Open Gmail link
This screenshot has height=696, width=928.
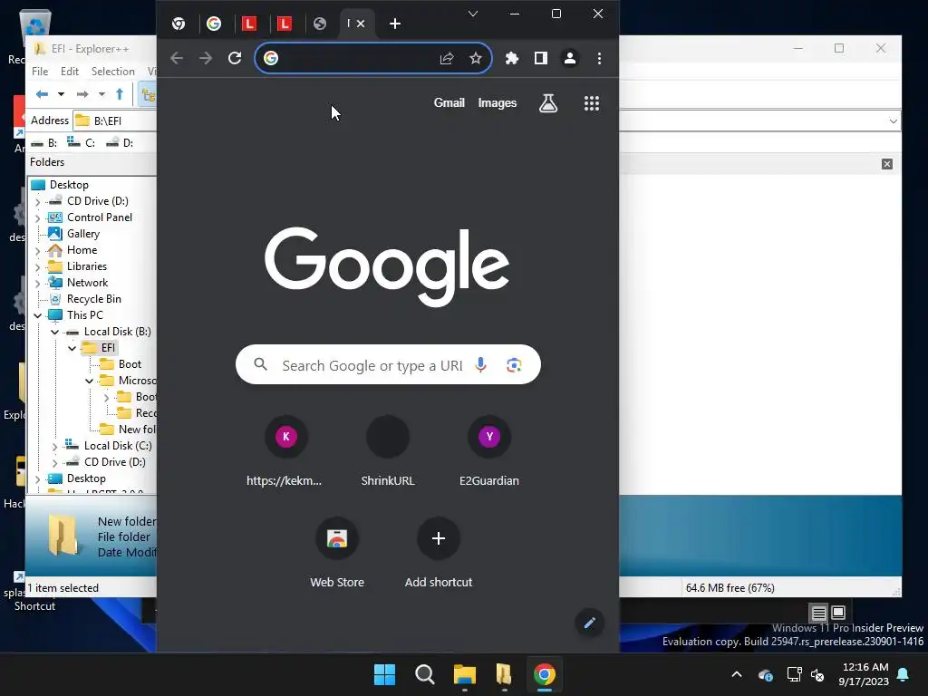point(449,103)
